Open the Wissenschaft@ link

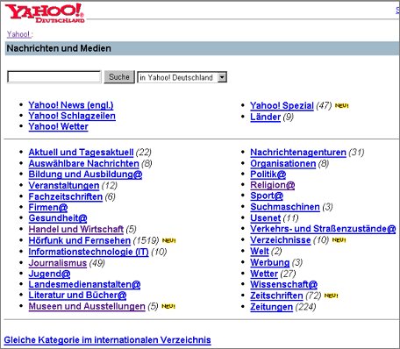tap(283, 284)
